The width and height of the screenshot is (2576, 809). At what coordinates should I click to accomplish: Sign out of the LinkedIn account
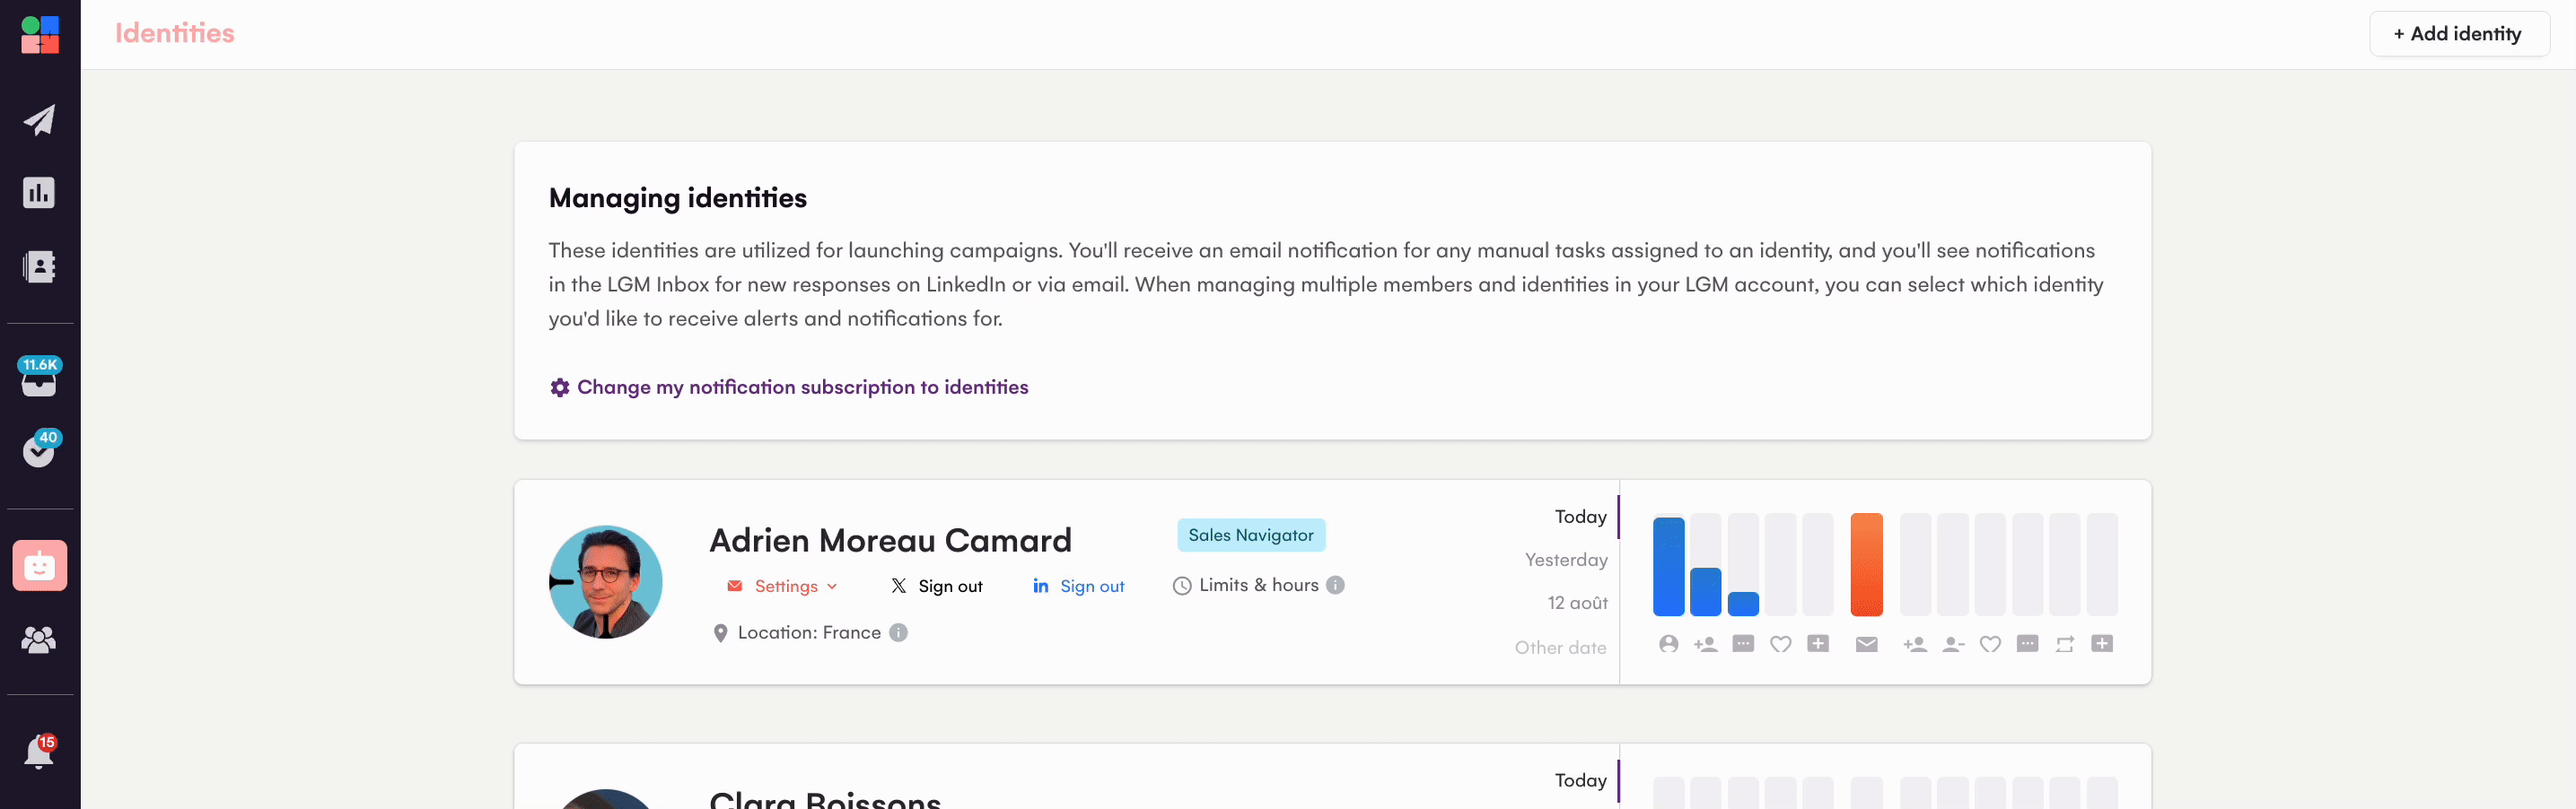(1079, 587)
